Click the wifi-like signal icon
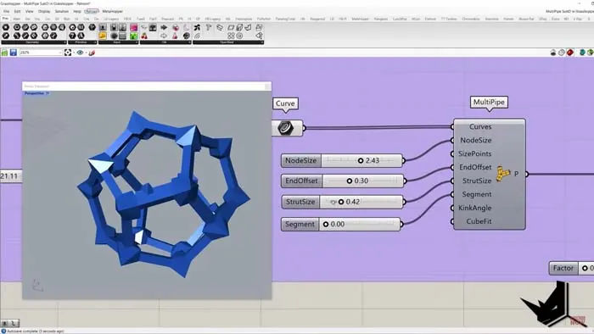 click(x=197, y=36)
